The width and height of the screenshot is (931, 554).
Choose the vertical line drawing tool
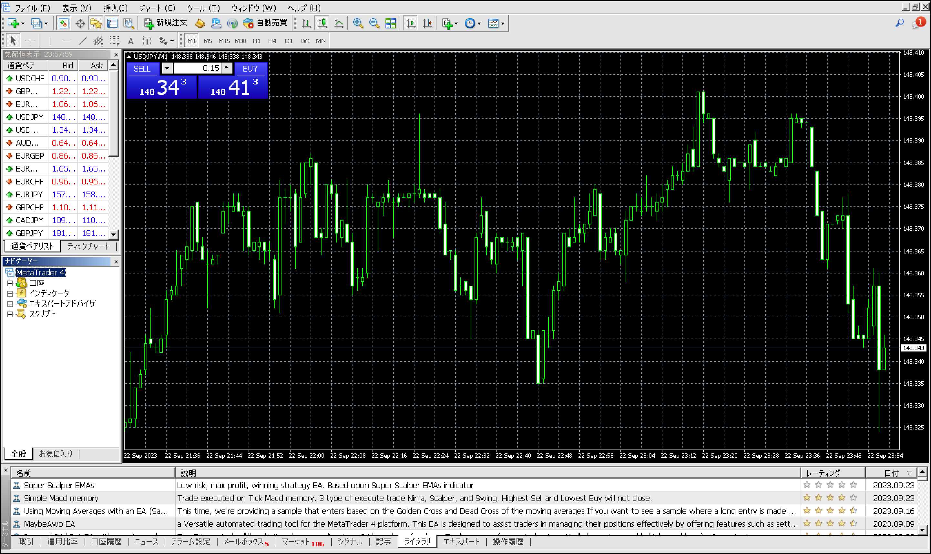(50, 41)
